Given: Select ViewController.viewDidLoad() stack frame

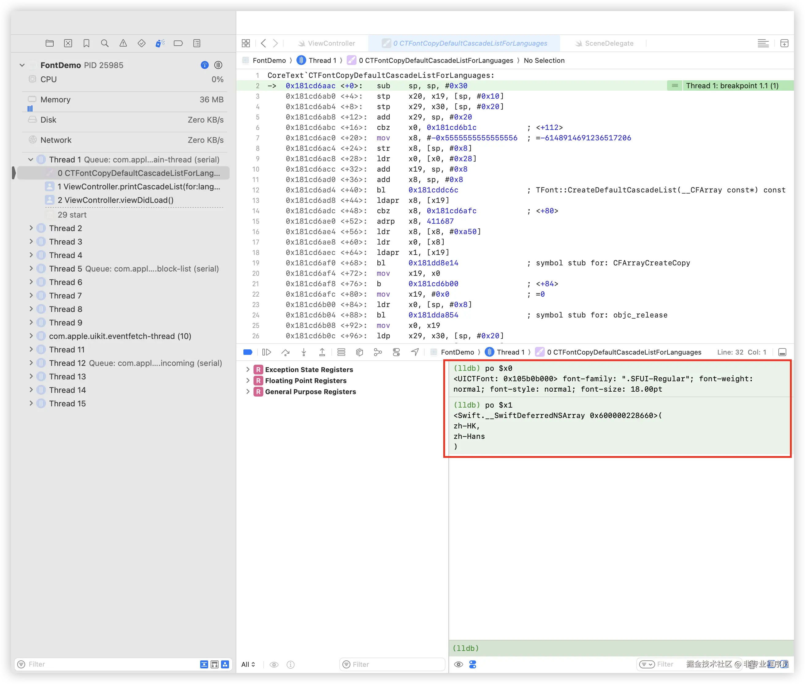Looking at the screenshot, I should click(115, 200).
